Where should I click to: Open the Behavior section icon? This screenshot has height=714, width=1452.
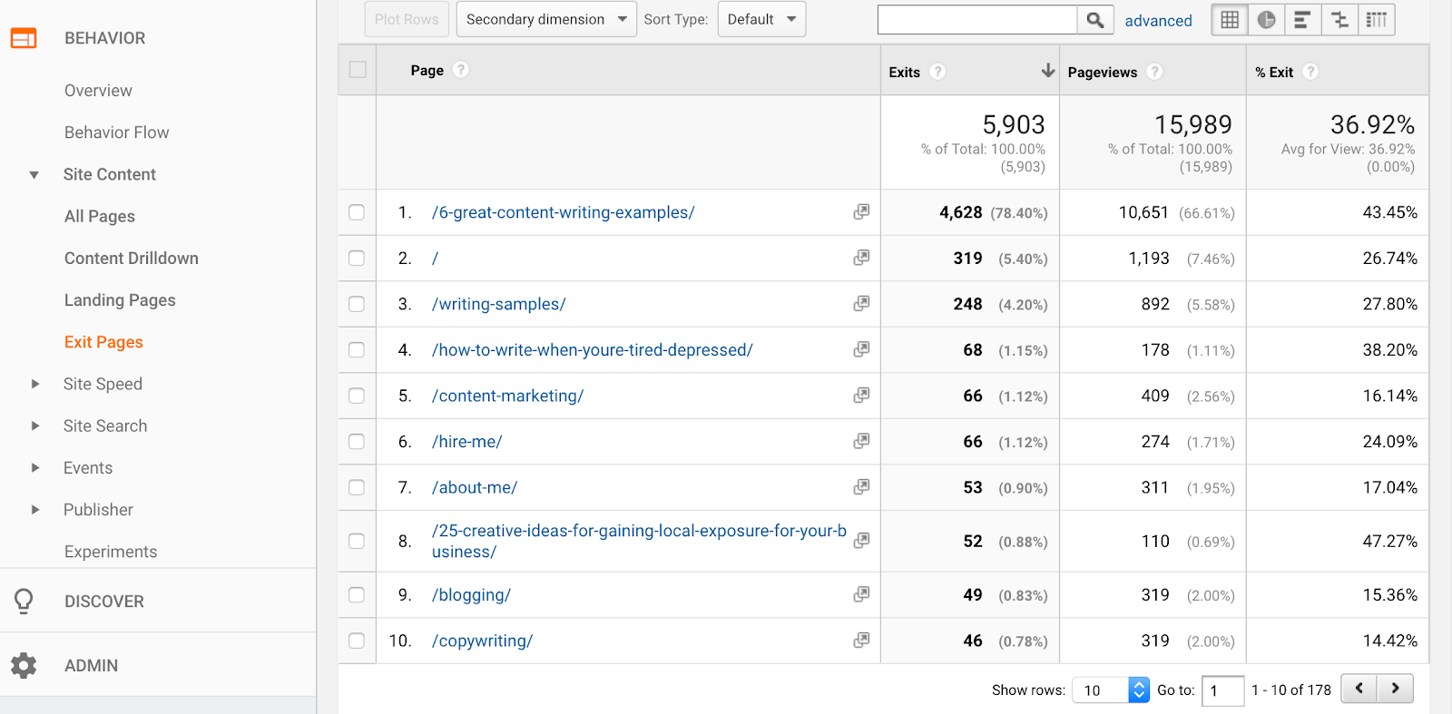point(24,38)
